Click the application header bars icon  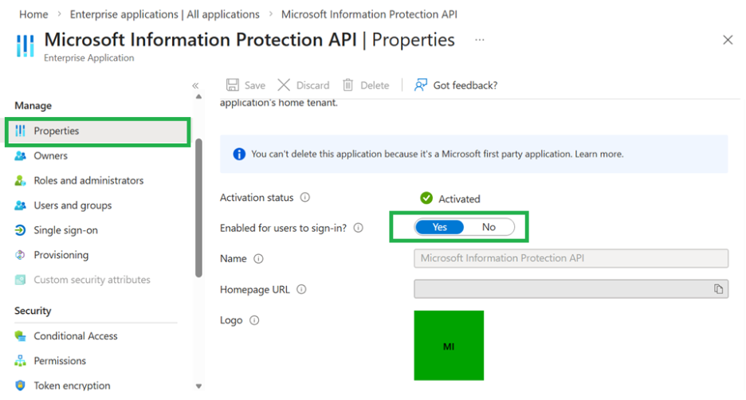[26, 45]
